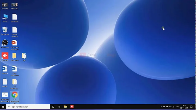Open the volume control tray icon
196x110 pixels.
[170, 107]
